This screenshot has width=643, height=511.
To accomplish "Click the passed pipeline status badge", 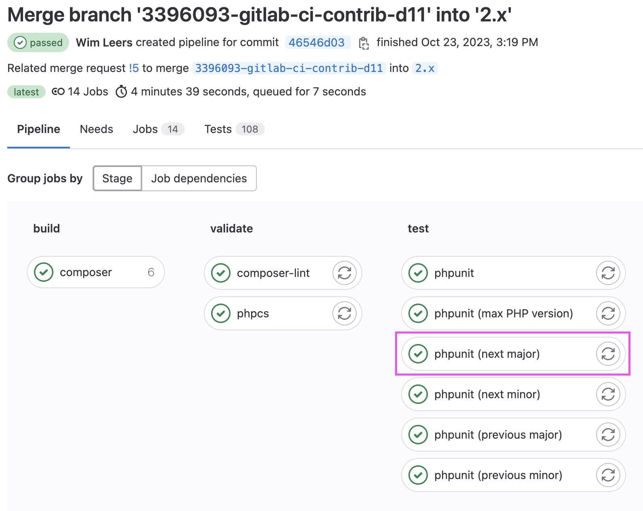I will pos(38,42).
